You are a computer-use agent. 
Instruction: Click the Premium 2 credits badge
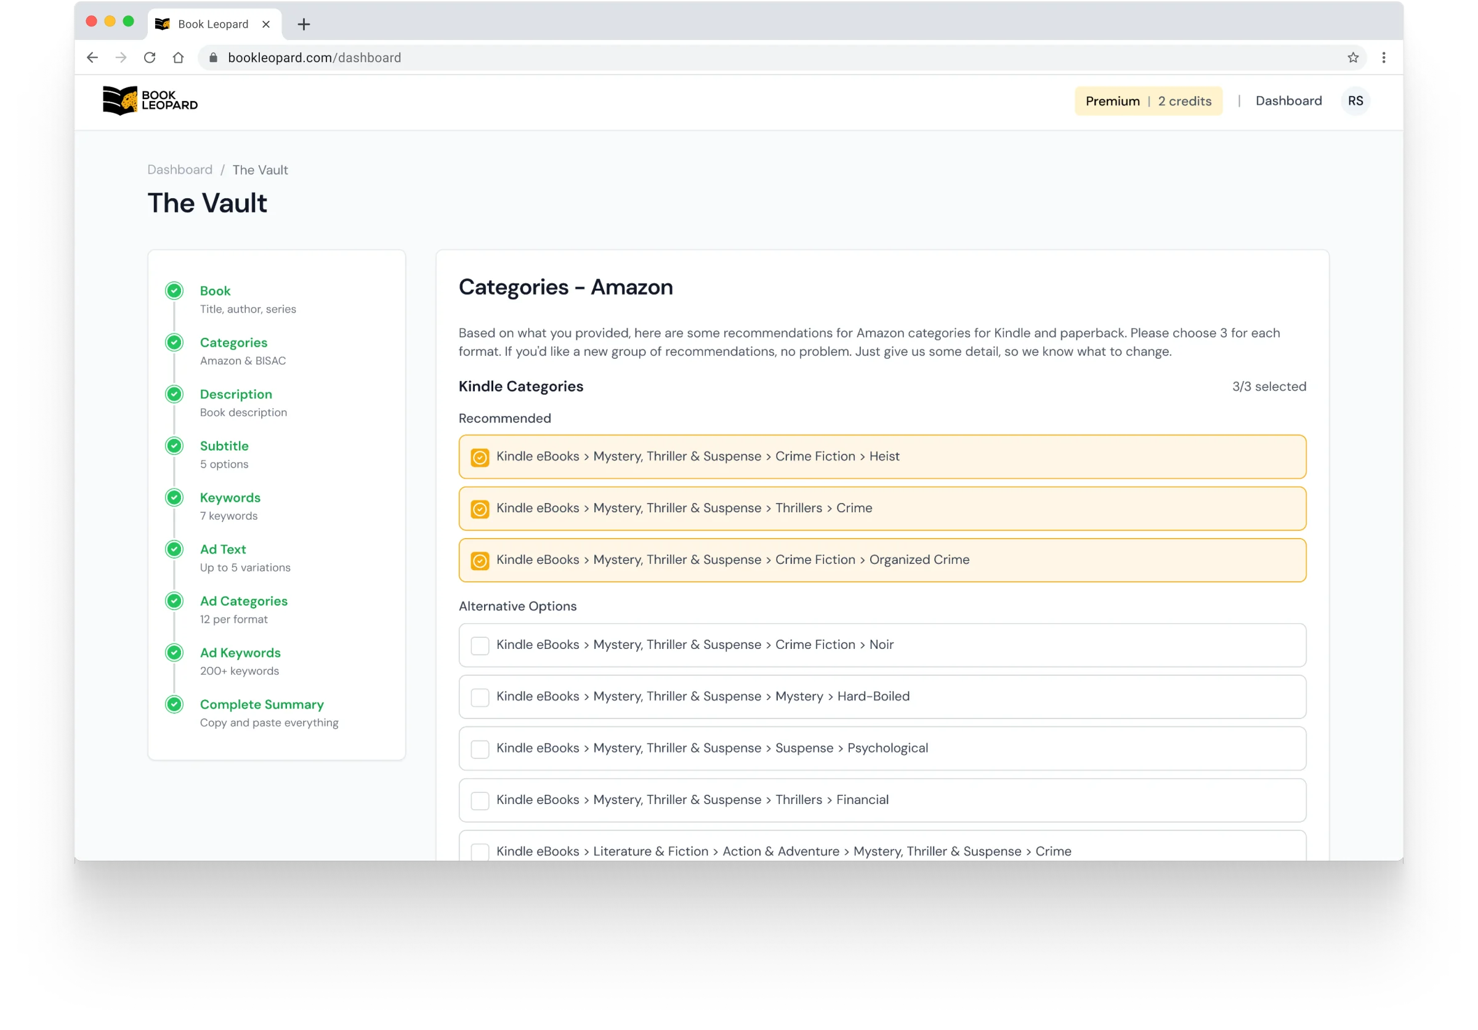tap(1148, 101)
